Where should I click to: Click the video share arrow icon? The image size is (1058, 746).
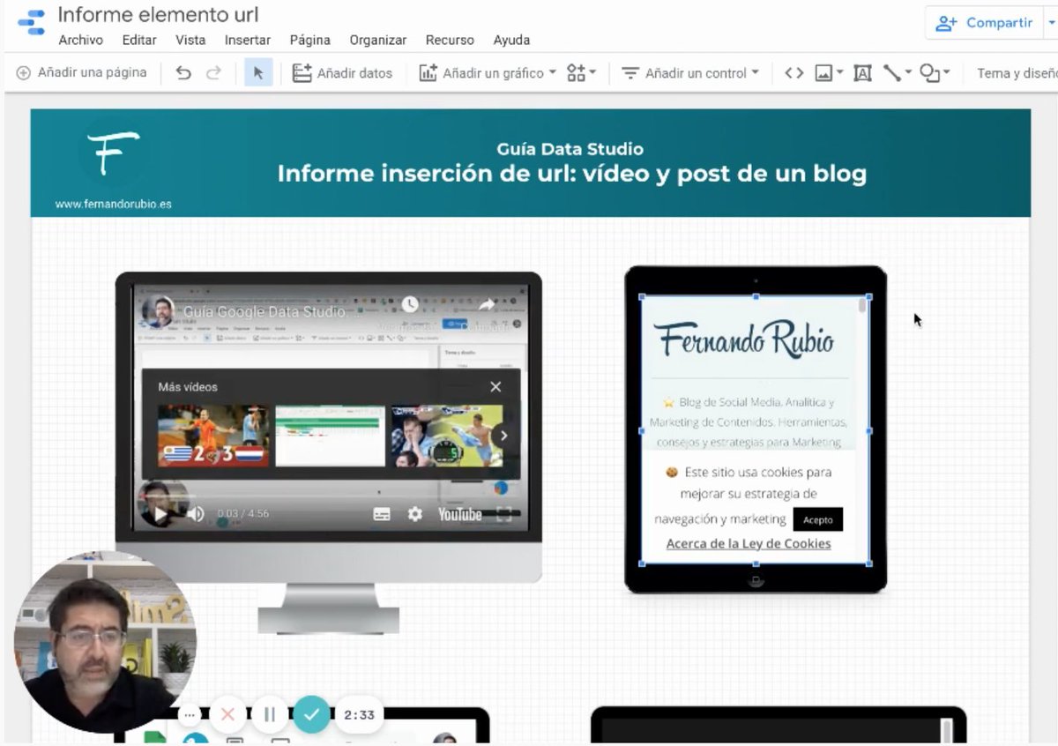[x=487, y=304]
